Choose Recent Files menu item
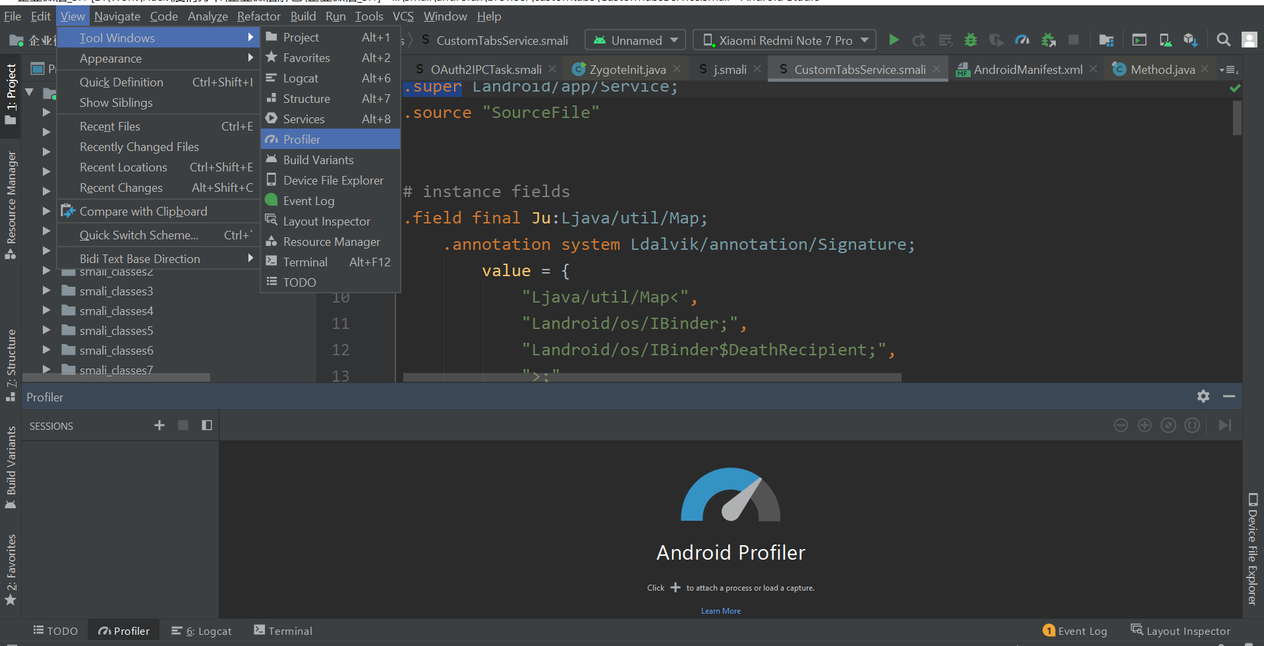Viewport: 1264px width, 646px height. tap(158, 126)
